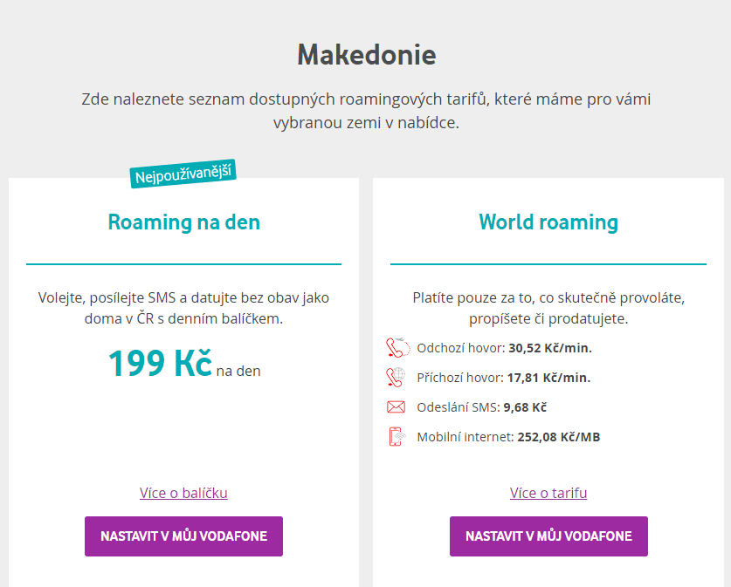Viewport: 731px width, 587px height.
Task: Click the Odeslání SMS 9,68 Kč line
Action: tap(481, 407)
